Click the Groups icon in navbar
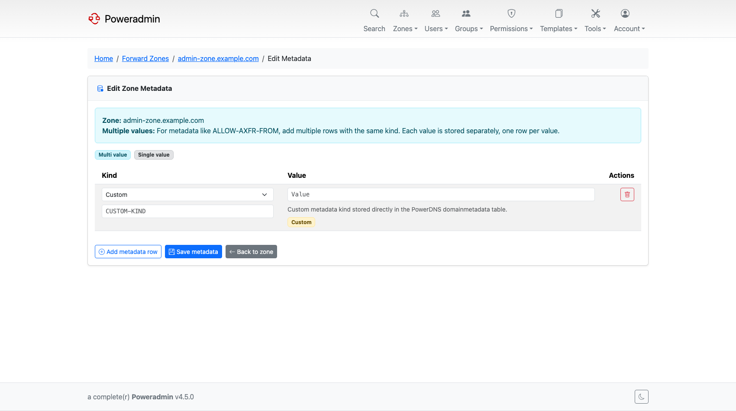Viewport: 736px width, 411px height. (x=466, y=13)
